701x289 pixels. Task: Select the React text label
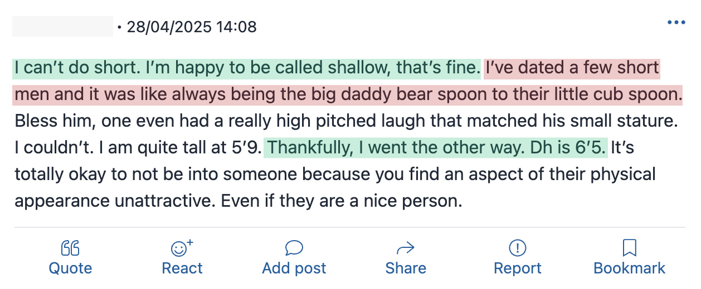tap(182, 268)
